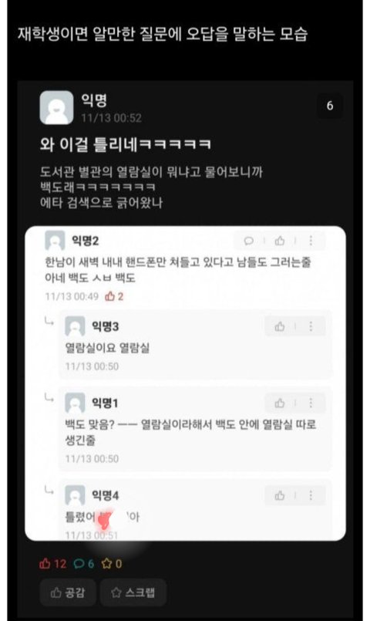
Task: Open the three-dot menu on 익명4's reply
Action: 311,495
